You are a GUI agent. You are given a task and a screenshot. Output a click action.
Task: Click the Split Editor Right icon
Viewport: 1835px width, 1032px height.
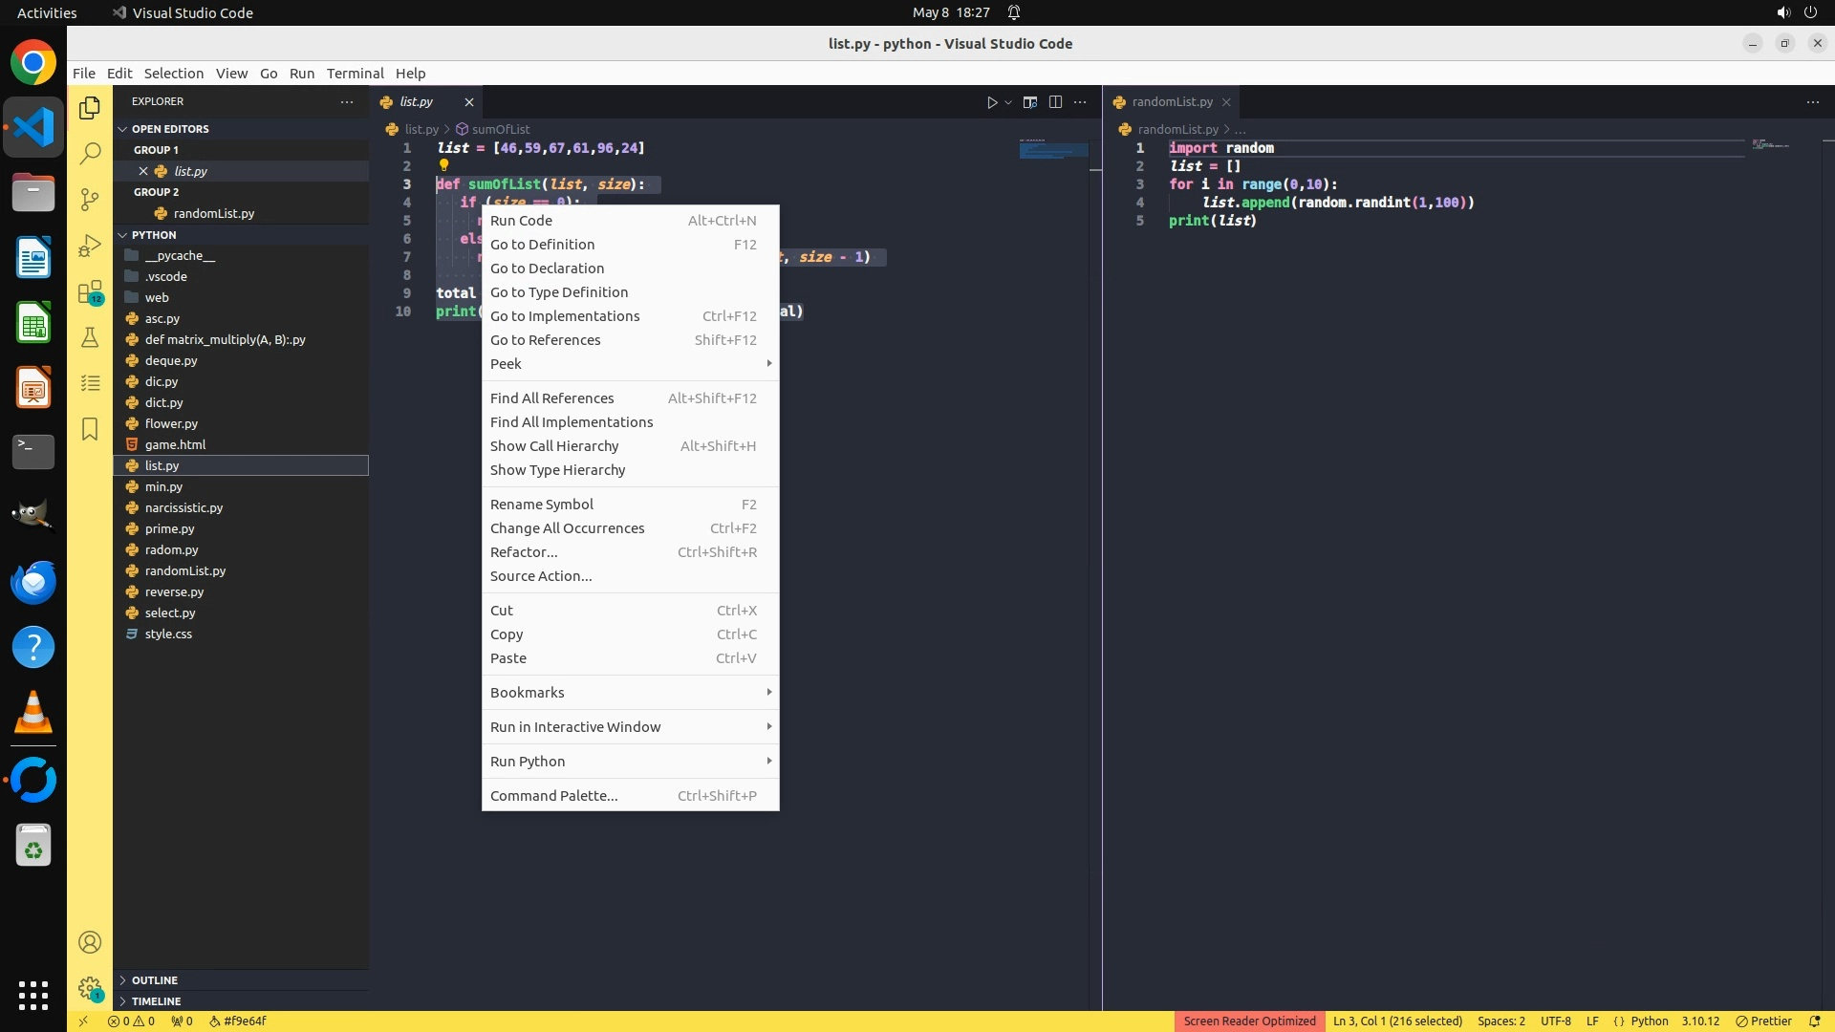(1055, 102)
